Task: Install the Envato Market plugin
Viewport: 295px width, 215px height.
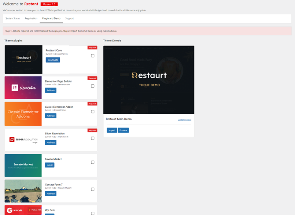Action: pyautogui.click(x=50, y=165)
